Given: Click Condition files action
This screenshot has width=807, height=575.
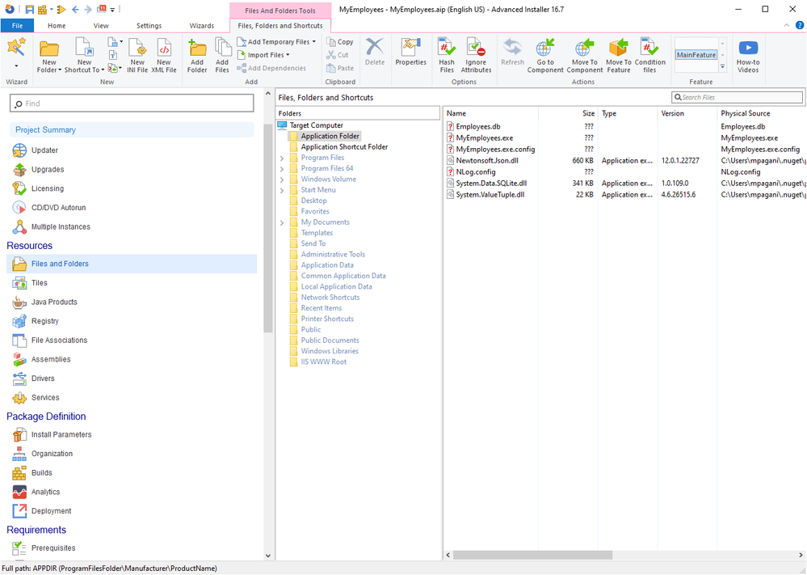Looking at the screenshot, I should (649, 55).
